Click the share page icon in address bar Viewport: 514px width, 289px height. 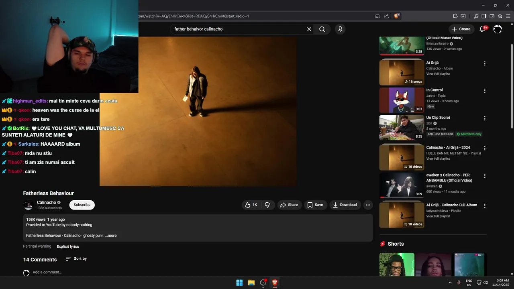coord(386,16)
